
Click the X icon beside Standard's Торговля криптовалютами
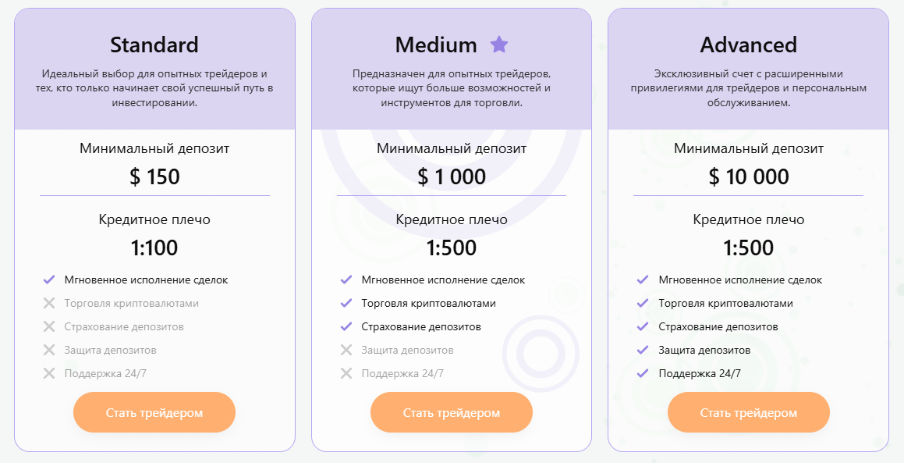coord(49,303)
